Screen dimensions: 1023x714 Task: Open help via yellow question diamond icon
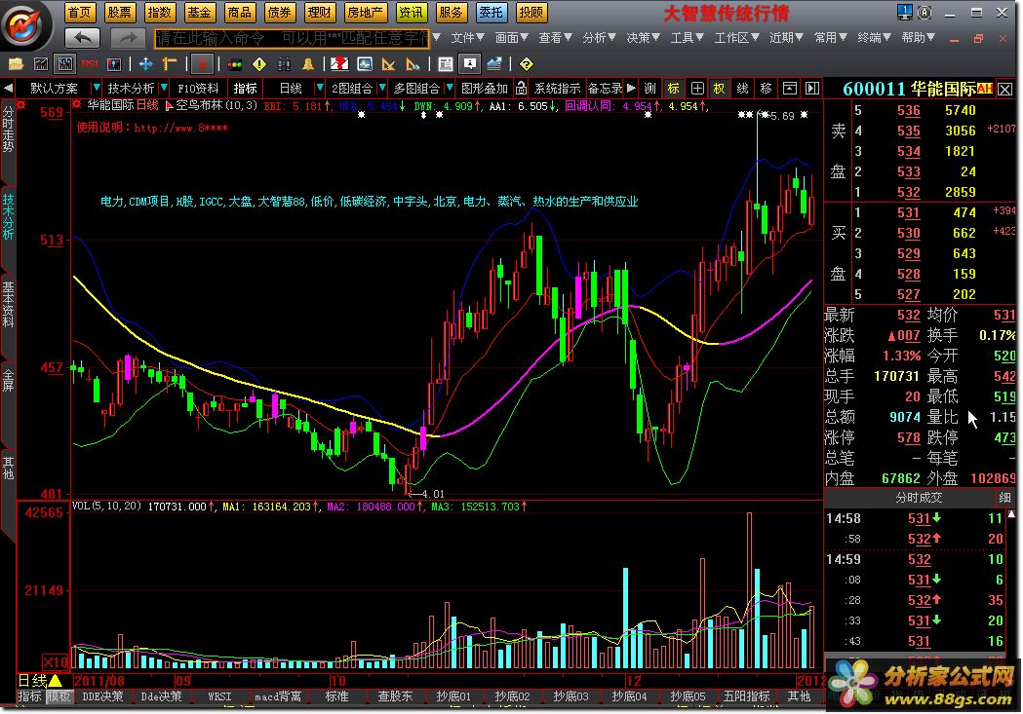[527, 64]
